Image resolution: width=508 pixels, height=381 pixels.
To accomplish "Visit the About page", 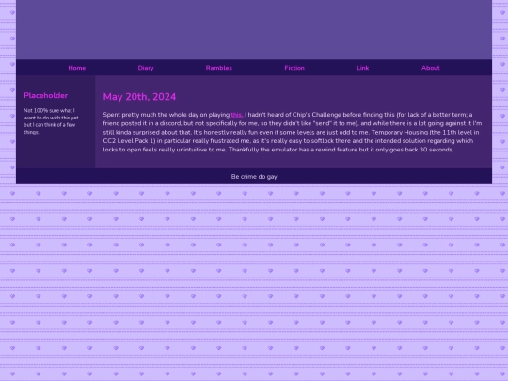I will (x=431, y=68).
